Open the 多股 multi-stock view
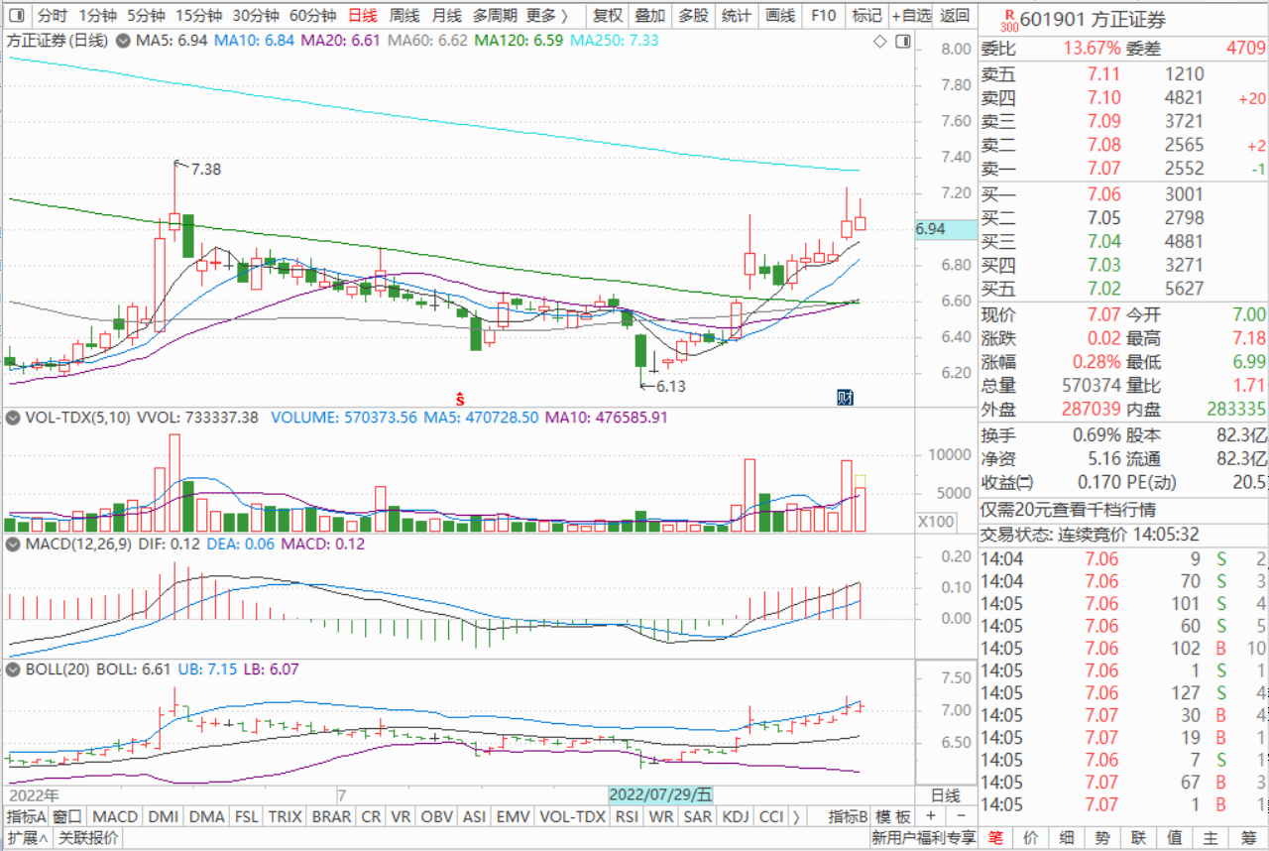The image size is (1269, 851). 693,16
